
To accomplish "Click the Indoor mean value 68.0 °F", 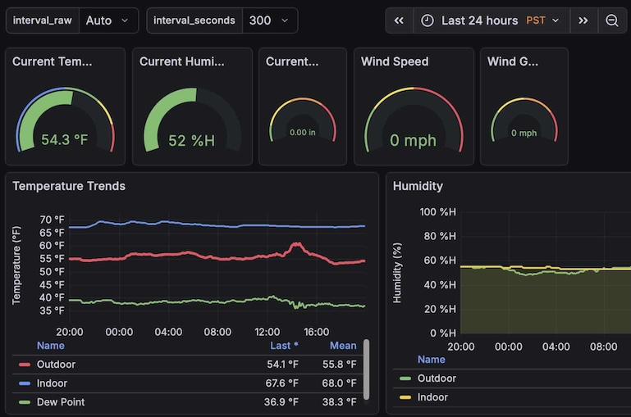I will 339,383.
